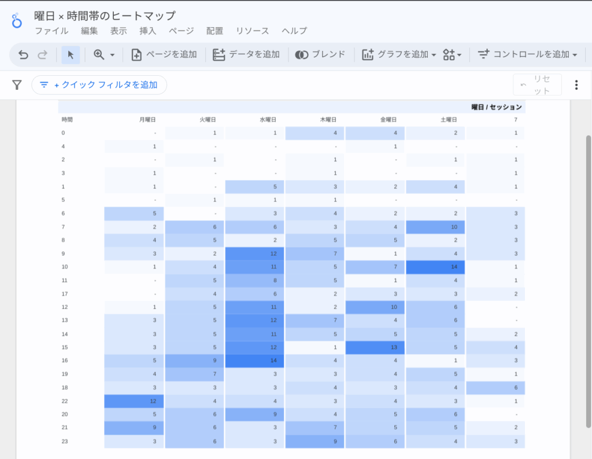Open the zoom level dropdown arrow
592x459 pixels.
pyautogui.click(x=113, y=55)
